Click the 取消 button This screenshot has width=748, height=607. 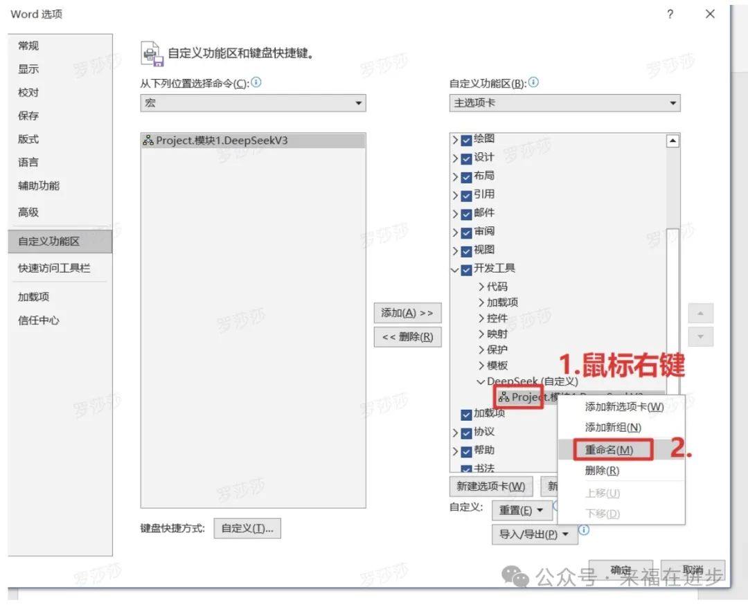pos(693,570)
